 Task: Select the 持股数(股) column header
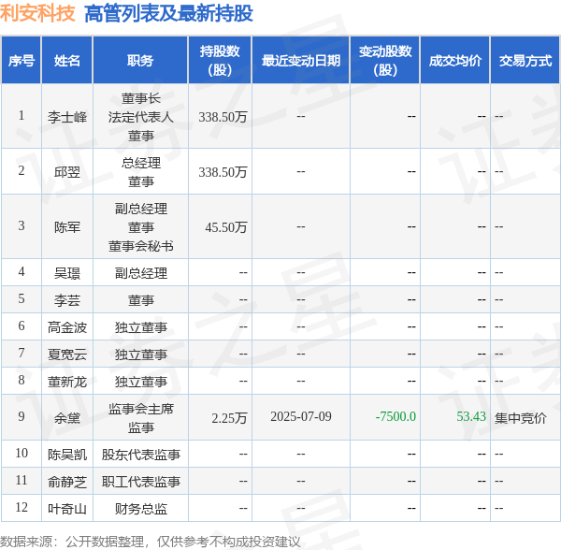click(220, 60)
